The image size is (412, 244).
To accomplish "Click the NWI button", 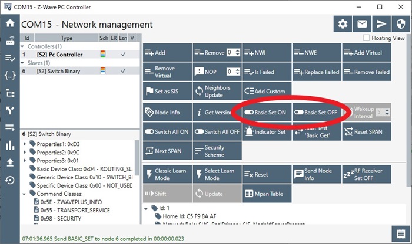I will coord(267,53).
